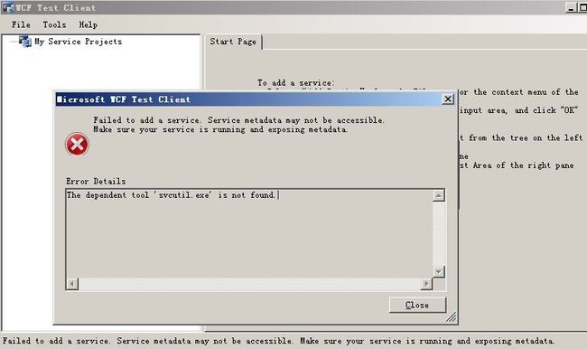Close the error dialog with X button

[448, 99]
